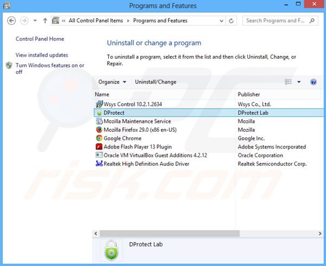This screenshot has height=266, width=326.
Task: Click publisher Google Inc.
Action: (251, 138)
